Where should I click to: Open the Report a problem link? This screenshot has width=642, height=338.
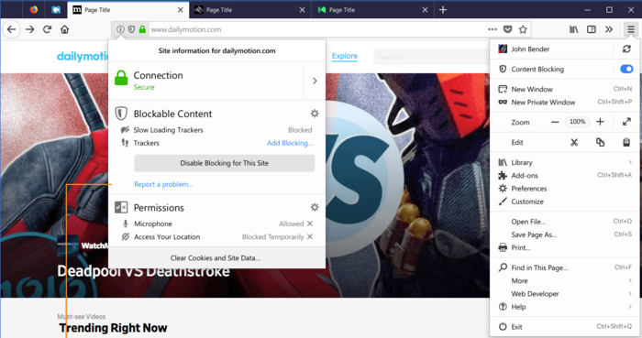(x=164, y=184)
